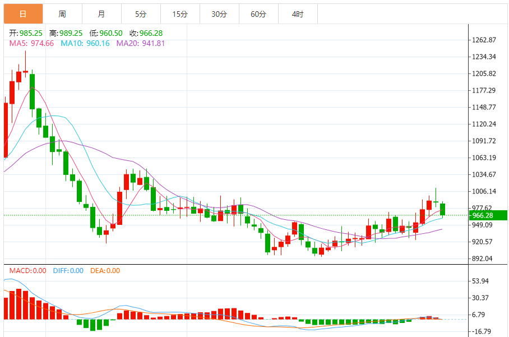Click the 1034.67 price axis label
Image resolution: width=509 pixels, height=337 pixels.
click(x=484, y=174)
